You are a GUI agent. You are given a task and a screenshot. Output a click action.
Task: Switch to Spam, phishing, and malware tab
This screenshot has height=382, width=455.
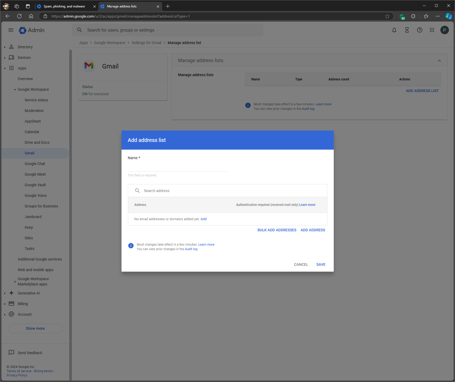coord(66,6)
